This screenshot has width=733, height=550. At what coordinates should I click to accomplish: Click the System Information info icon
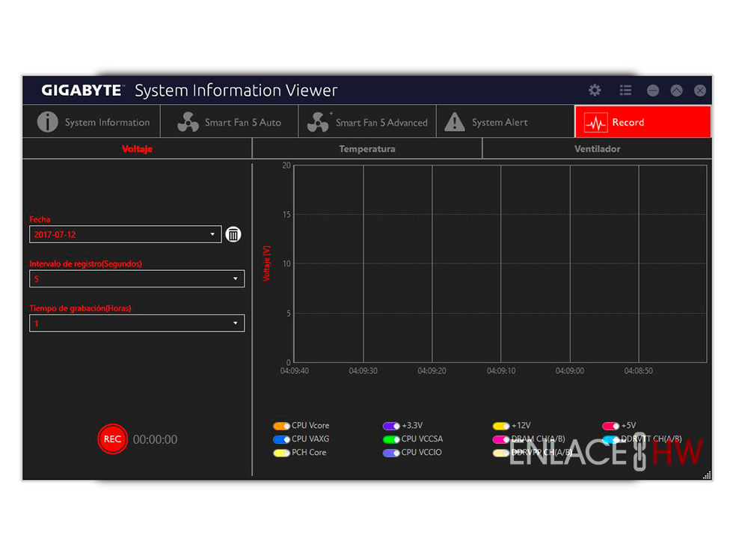coord(47,122)
